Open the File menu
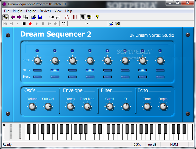The width and height of the screenshot is (196, 149). (x=7, y=11)
